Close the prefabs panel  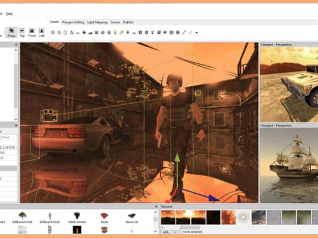point(156,206)
